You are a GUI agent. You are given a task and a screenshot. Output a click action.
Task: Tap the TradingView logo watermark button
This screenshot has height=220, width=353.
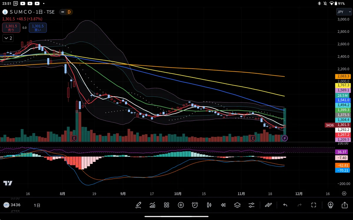8,183
